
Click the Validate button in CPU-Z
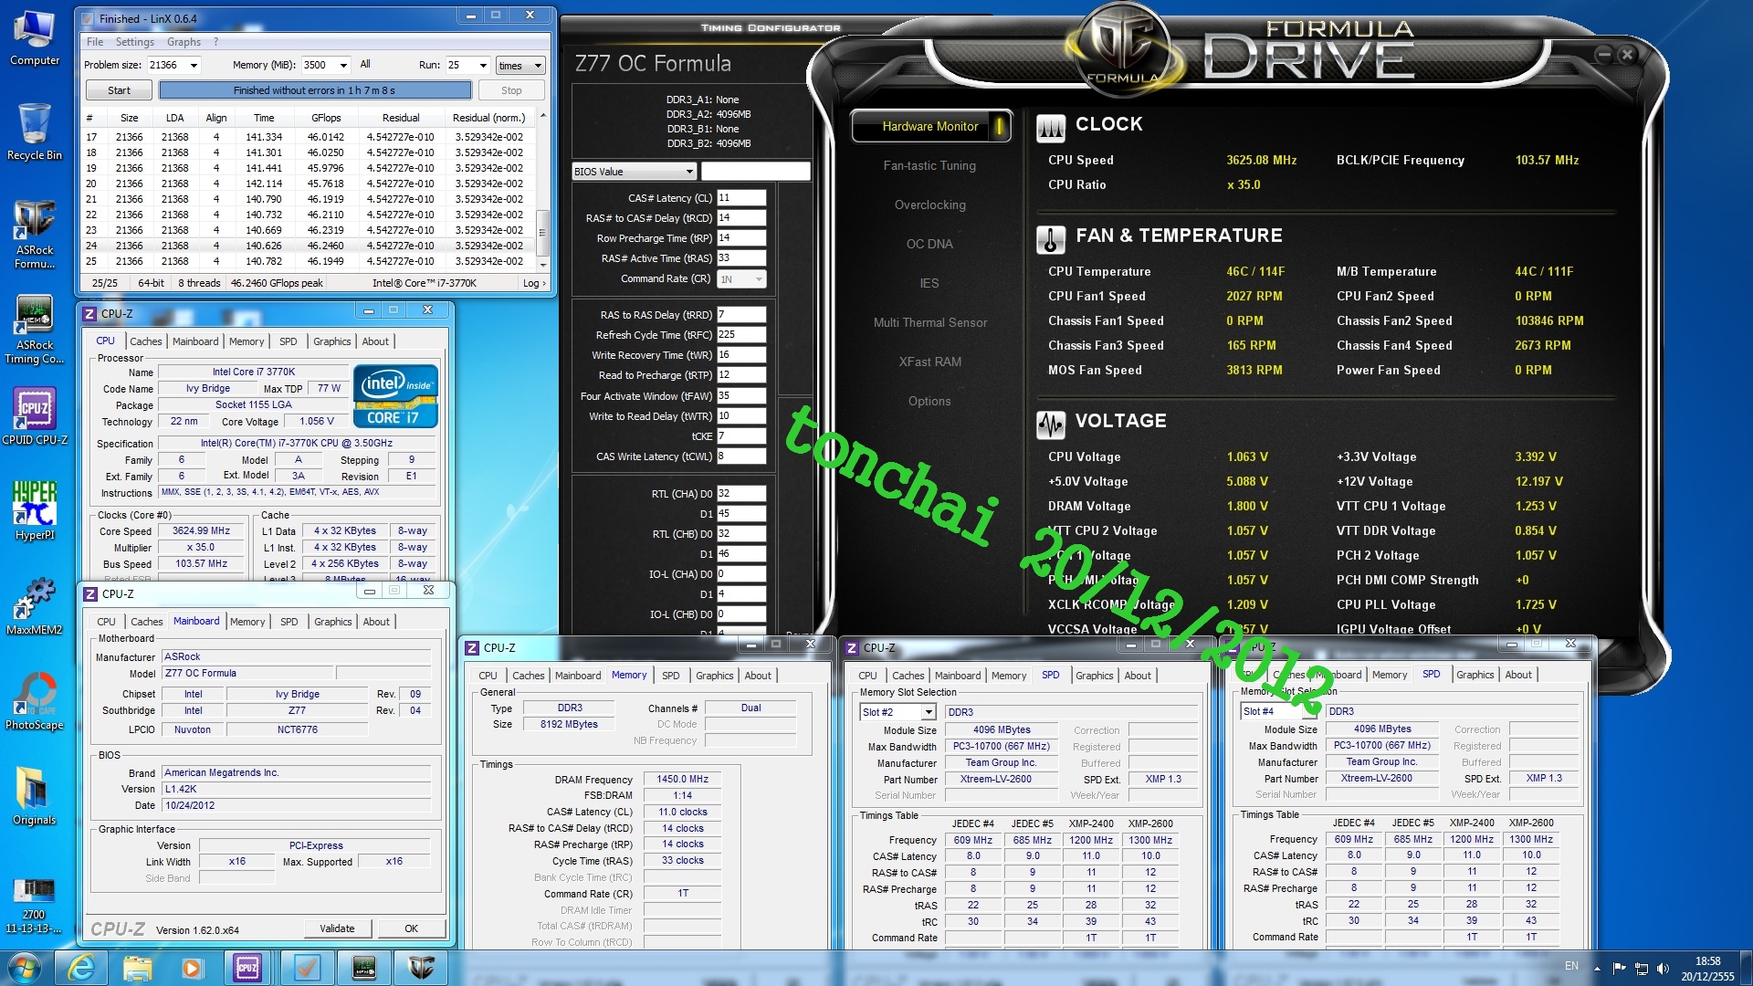coord(337,928)
